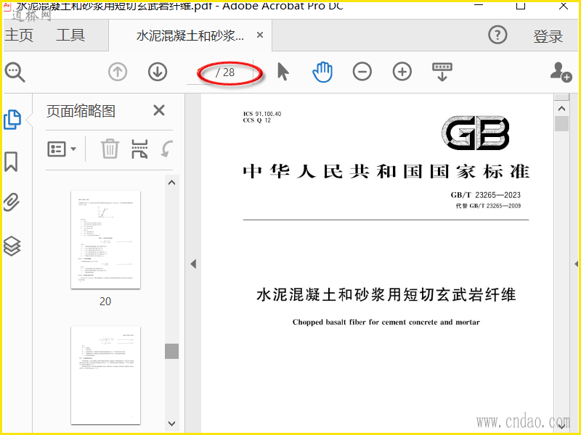Click the document title 水泥混凝土和砂浆用短切玄武岩纤维

click(x=386, y=295)
